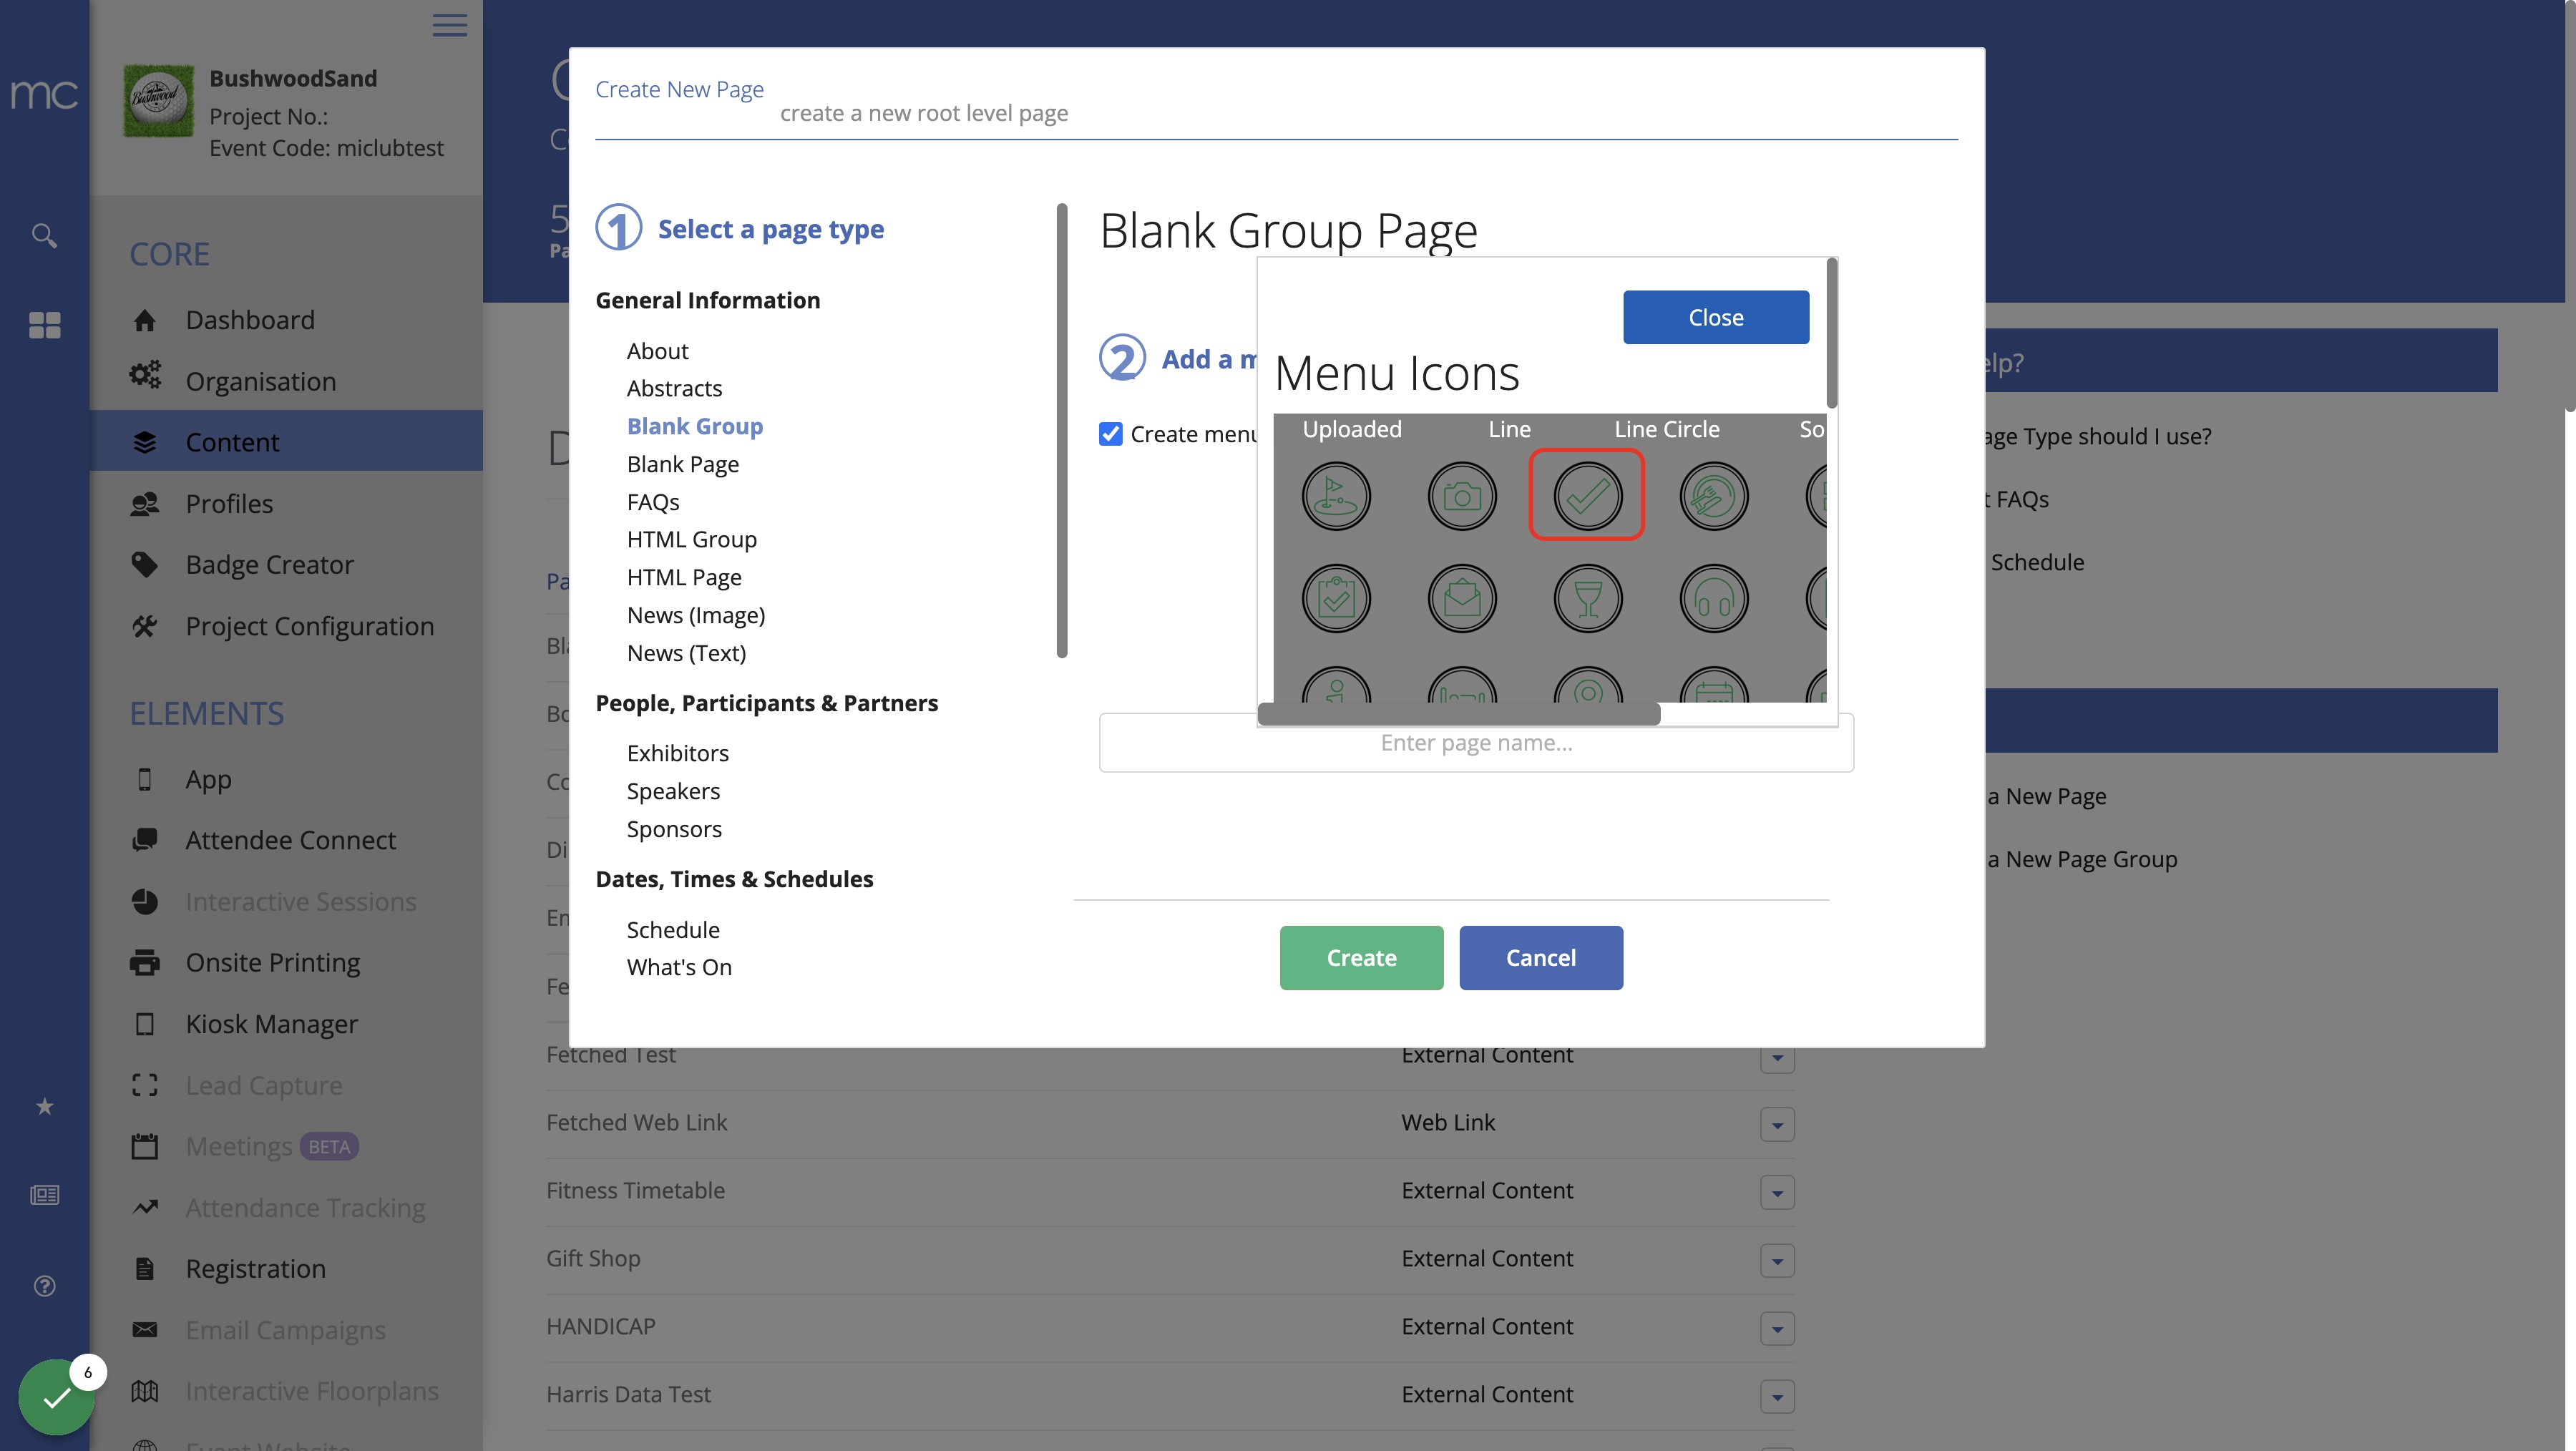The image size is (2576, 1451).
Task: Click the Project Configuration tools icon
Action: 144,626
